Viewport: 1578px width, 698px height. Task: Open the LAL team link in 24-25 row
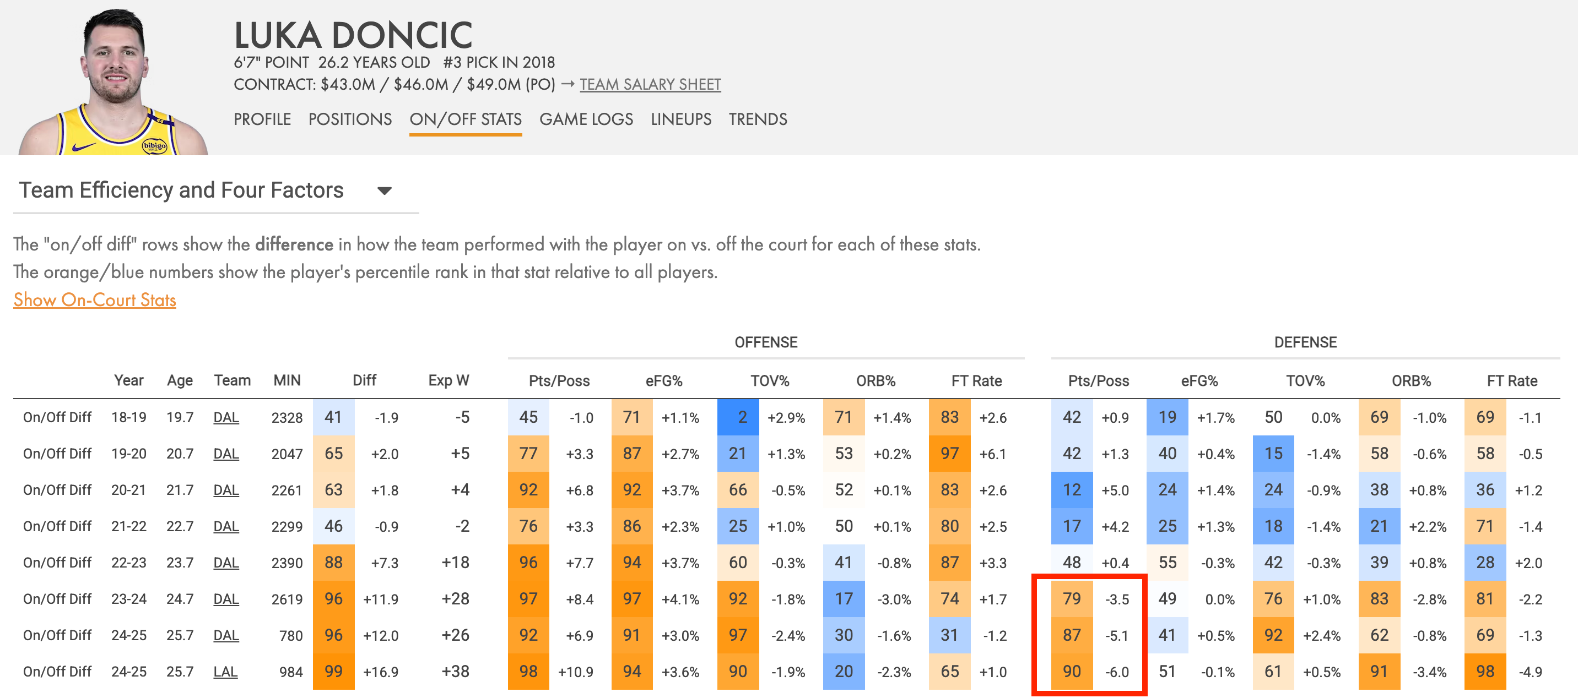click(x=225, y=672)
